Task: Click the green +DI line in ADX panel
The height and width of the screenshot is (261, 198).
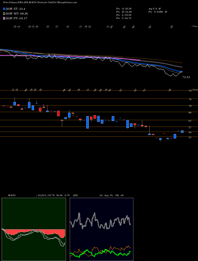Action: [x=100, y=254]
